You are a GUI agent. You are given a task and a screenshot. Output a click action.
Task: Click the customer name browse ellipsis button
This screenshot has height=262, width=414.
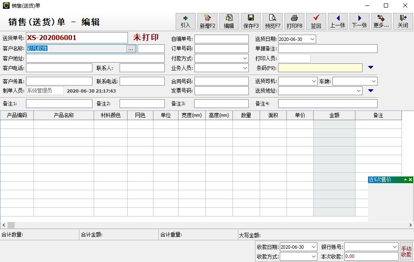(131, 49)
